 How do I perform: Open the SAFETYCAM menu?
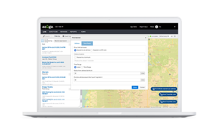53,32
